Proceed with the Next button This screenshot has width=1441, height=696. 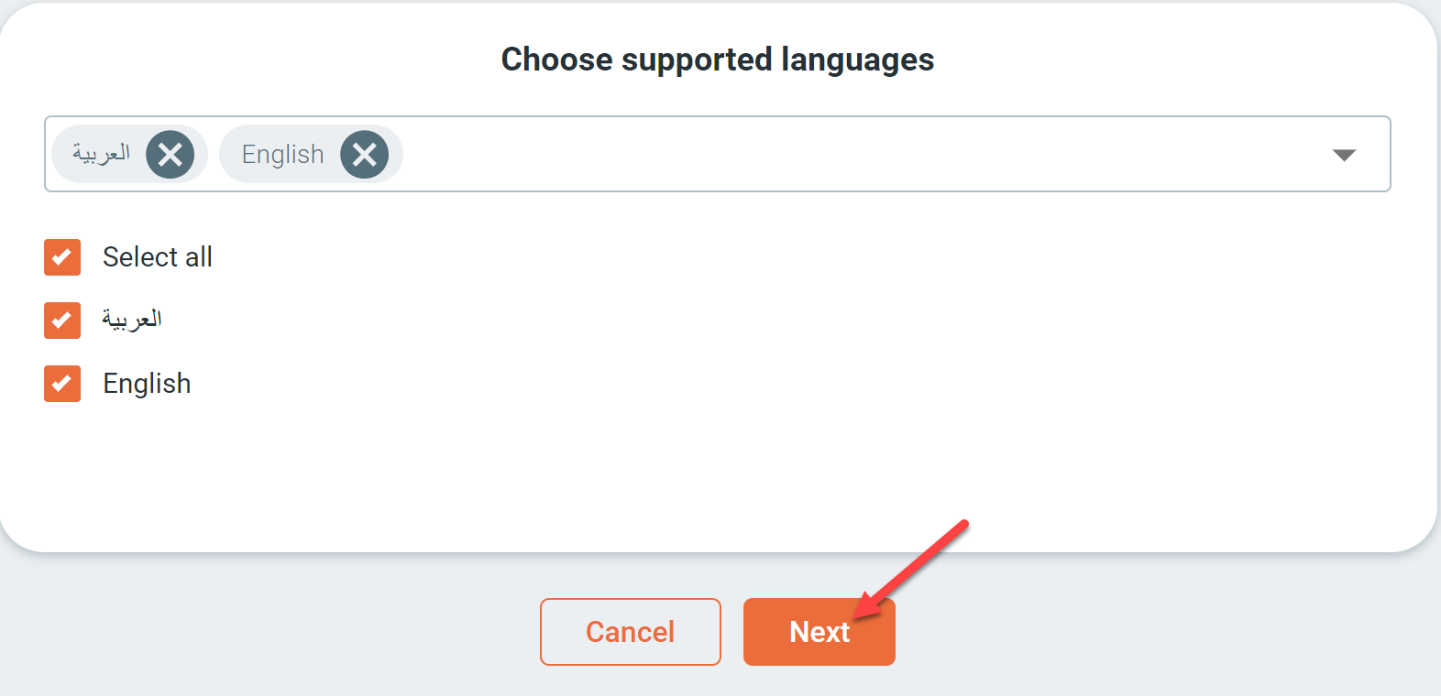[x=819, y=632]
